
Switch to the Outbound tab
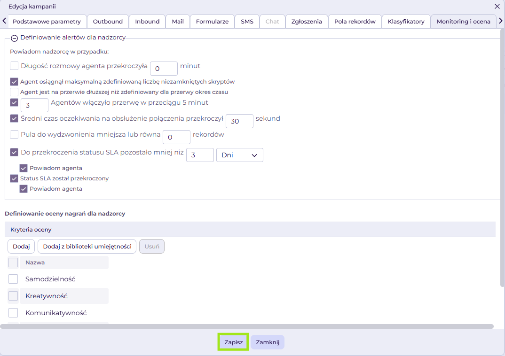(108, 22)
